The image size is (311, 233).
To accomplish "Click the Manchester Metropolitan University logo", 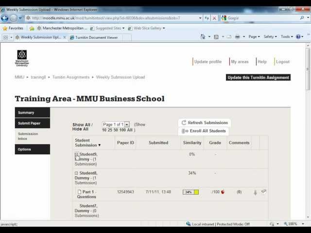I will click(22, 58).
